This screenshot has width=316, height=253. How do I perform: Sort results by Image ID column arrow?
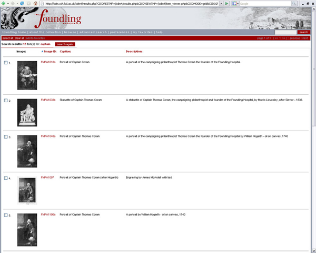(42, 52)
